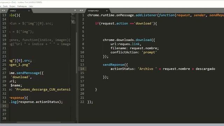Click the 'download' string on left line 28
224x126 pixels.
20,77
